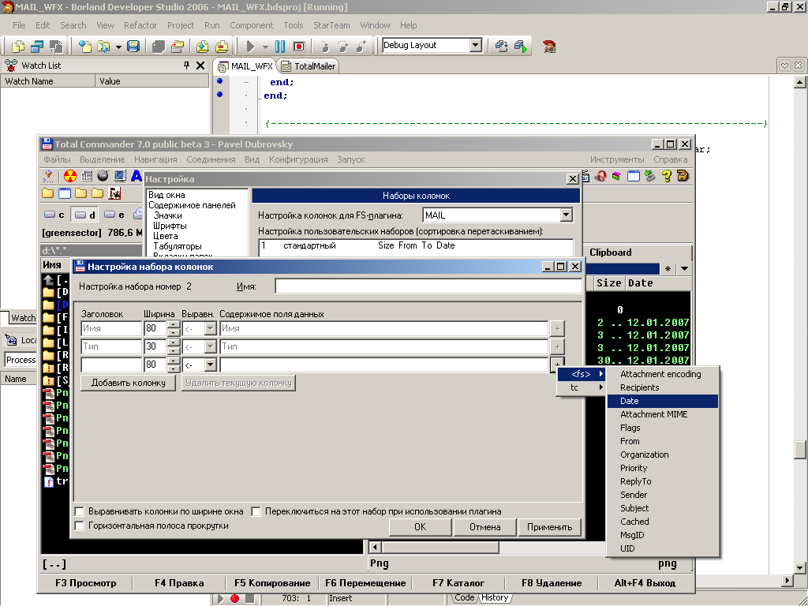
Task: Click the binary digits icon in Total Commander
Action: tap(87, 176)
